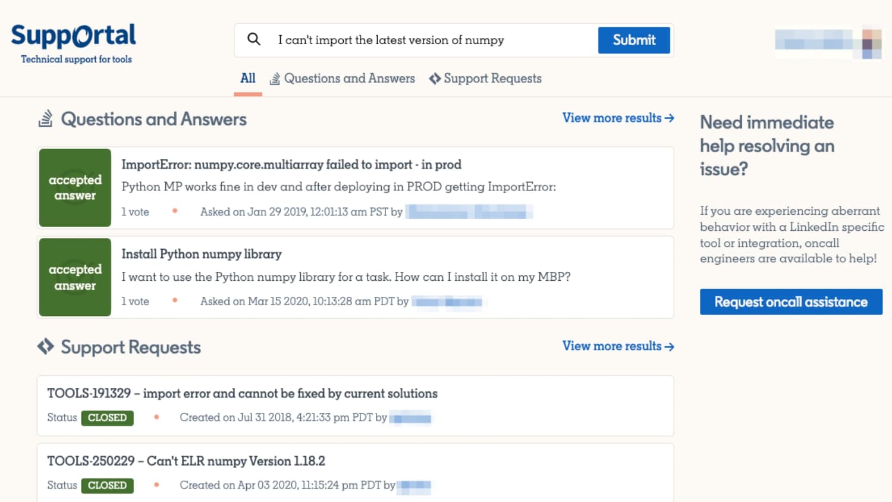View more results for Support Requests
892x502 pixels.
(618, 346)
